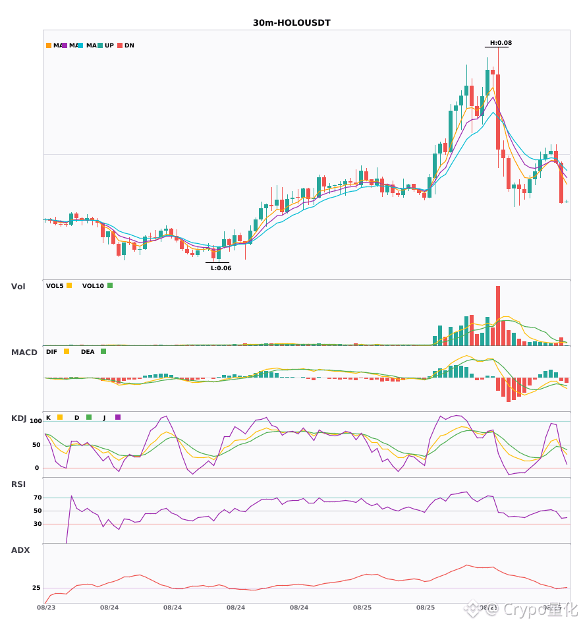
Task: Click the 08/23 date axis label
Action: tap(46, 608)
